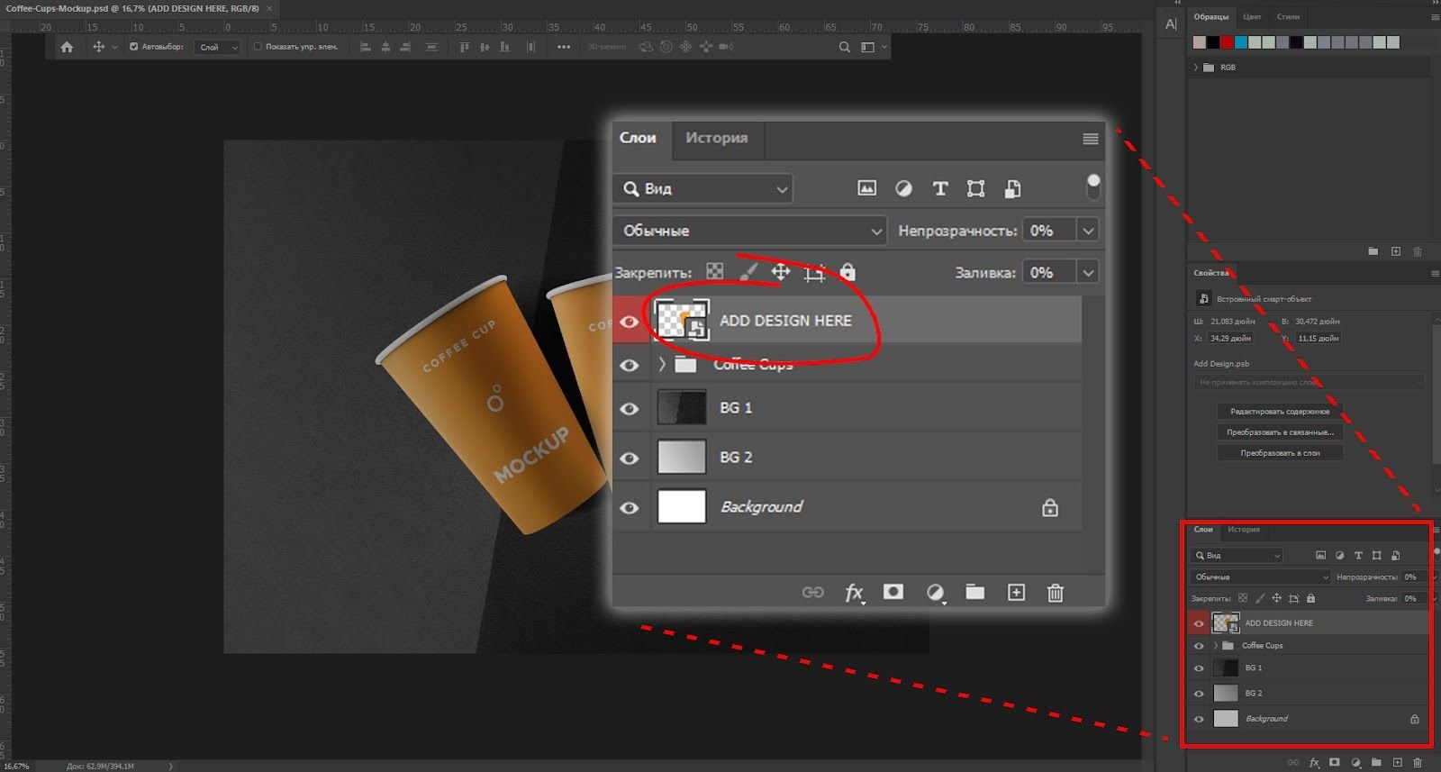The image size is (1441, 772).
Task: Open the Обычные blend mode dropdown in enlarged callout
Action: point(750,231)
